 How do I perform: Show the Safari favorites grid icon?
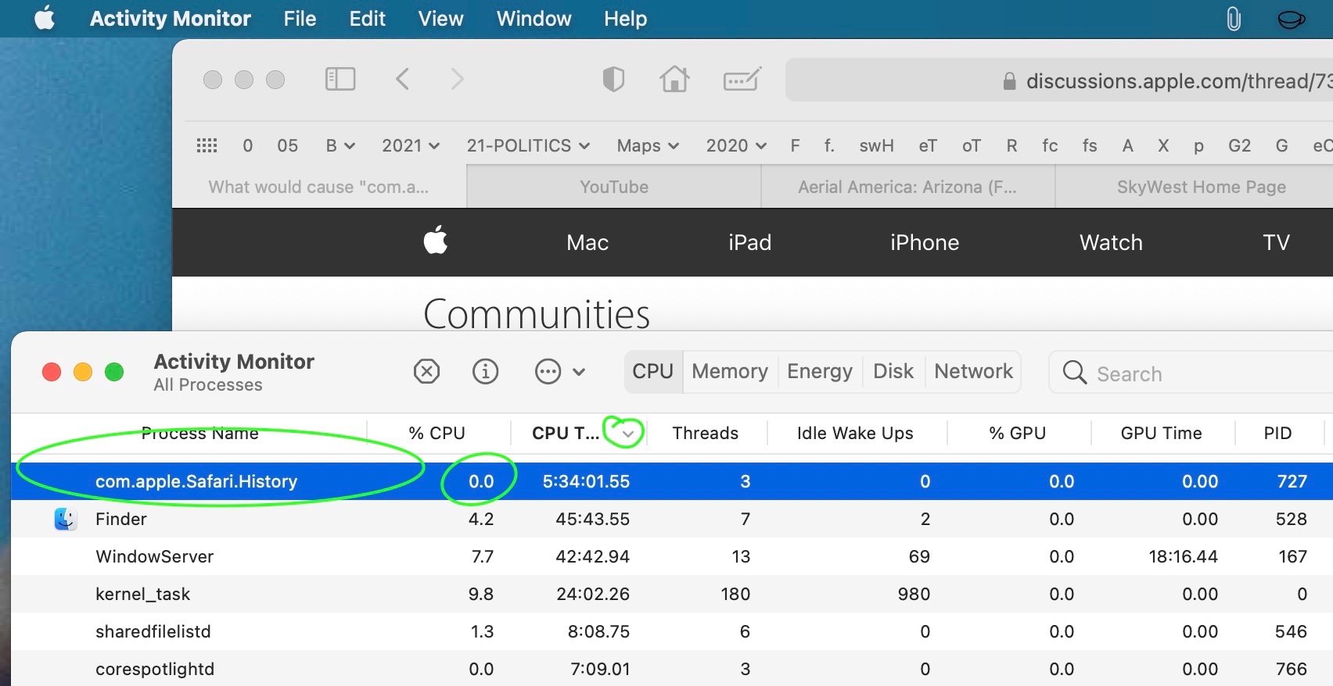pos(207,145)
